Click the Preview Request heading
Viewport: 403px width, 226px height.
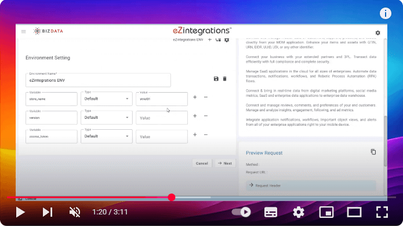264,153
